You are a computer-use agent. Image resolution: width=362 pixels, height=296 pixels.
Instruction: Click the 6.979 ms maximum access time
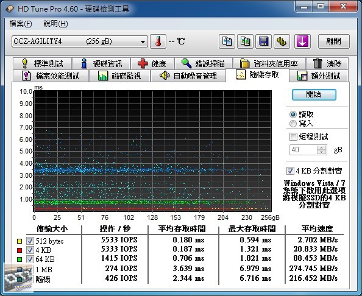click(x=255, y=269)
